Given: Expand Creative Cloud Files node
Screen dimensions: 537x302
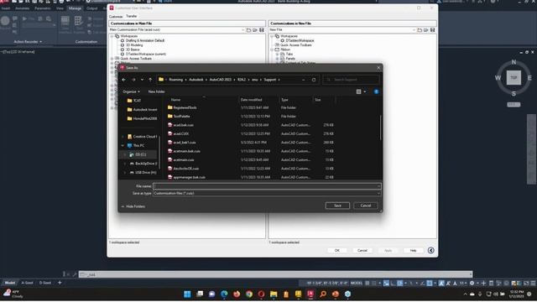Looking at the screenshot, I should coord(123,137).
